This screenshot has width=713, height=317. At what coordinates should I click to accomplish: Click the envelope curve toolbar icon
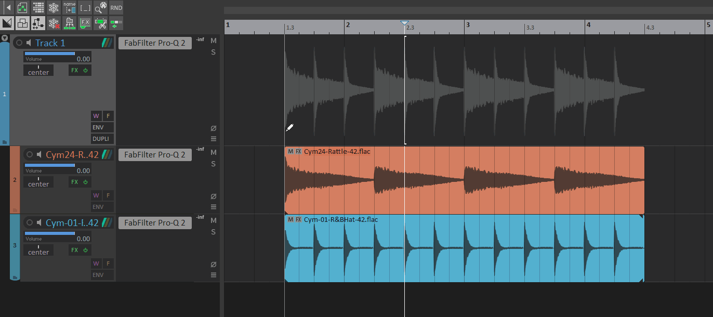22,7
